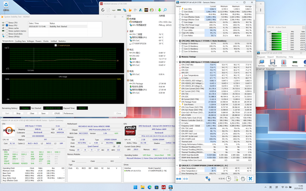Open the Monitoring menu in HWiNFO
Viewport: 306px width, 191px height.
point(281,57)
